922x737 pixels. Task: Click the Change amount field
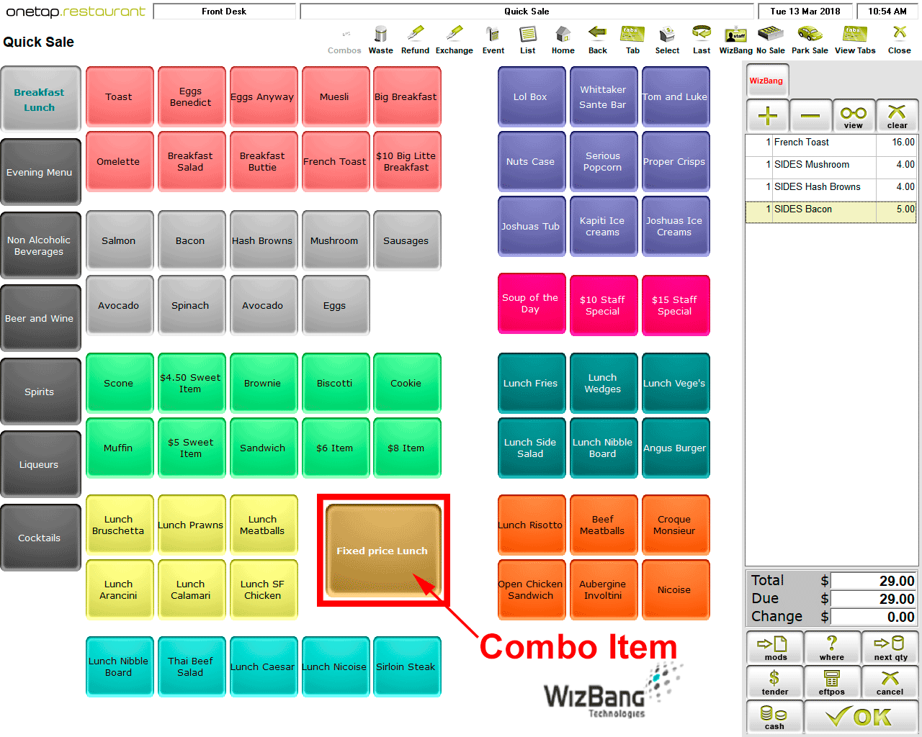point(873,617)
